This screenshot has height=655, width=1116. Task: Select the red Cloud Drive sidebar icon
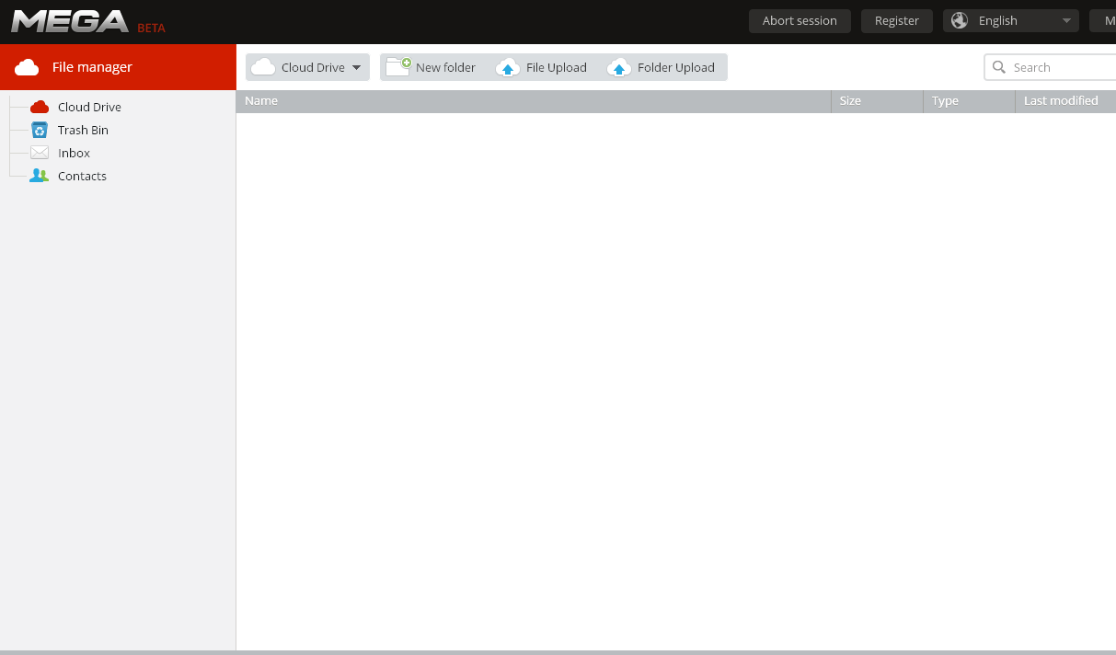pyautogui.click(x=40, y=107)
